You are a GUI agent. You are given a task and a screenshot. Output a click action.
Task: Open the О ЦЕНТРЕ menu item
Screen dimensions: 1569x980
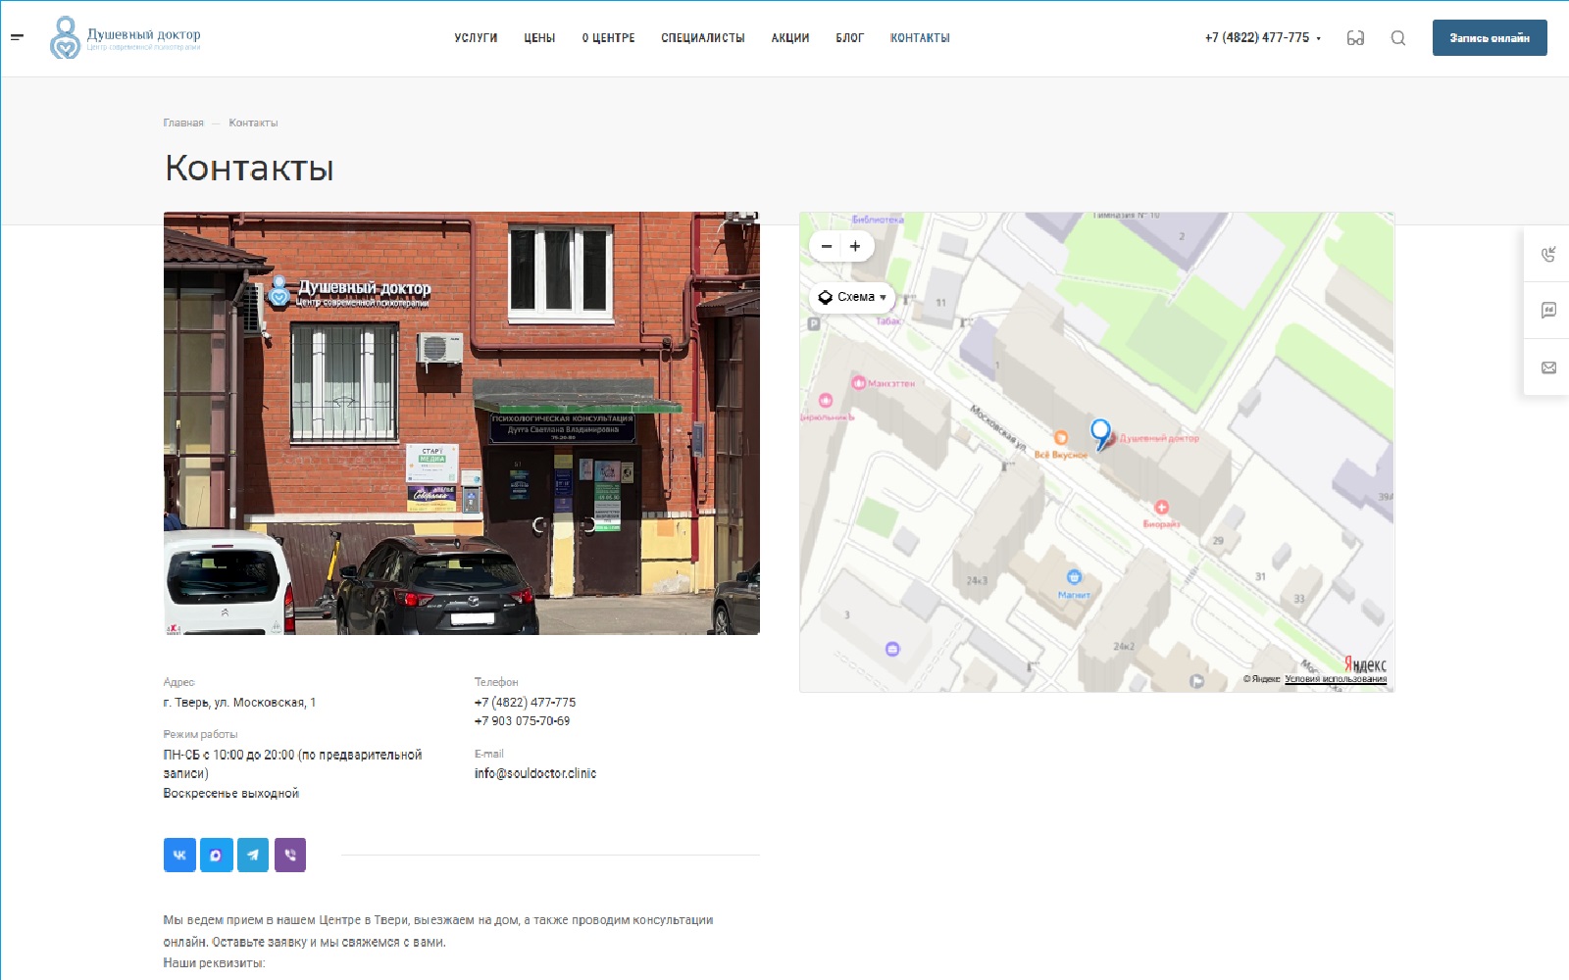[608, 38]
